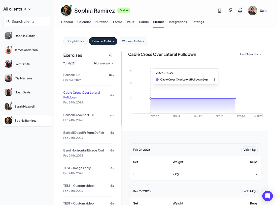
Task: Click Sophia Ramirez's header profile photo
Action: [x=66, y=11]
